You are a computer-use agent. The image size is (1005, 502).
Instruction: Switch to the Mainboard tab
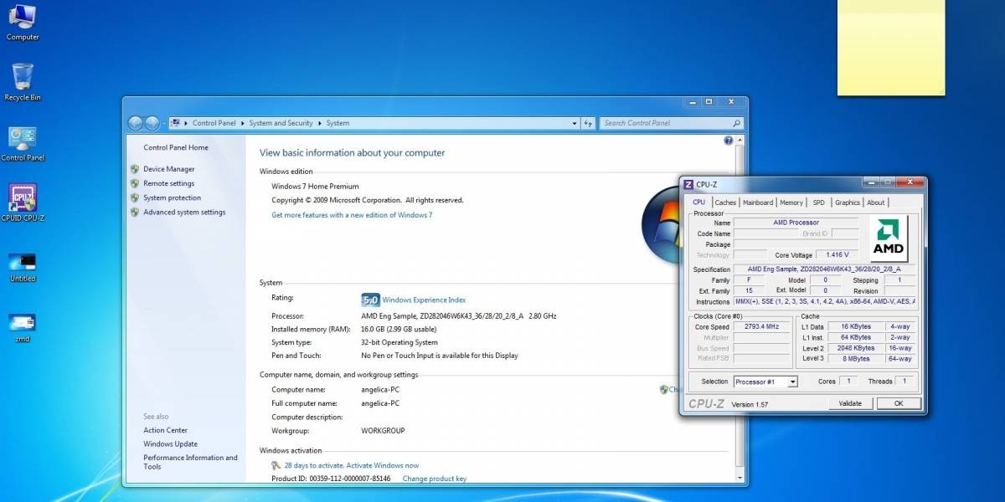coord(758,202)
